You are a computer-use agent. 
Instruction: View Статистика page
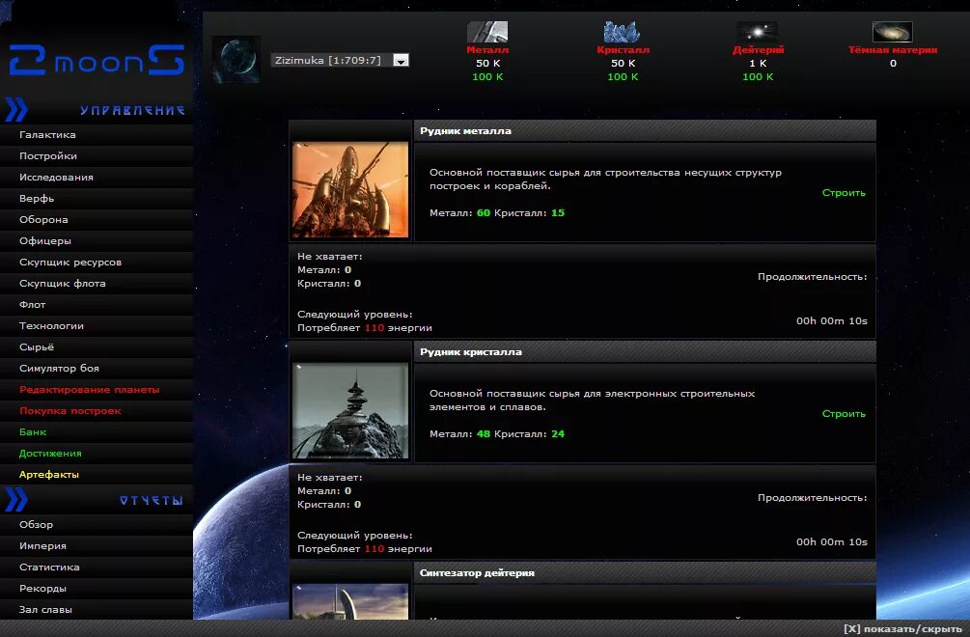coord(49,568)
